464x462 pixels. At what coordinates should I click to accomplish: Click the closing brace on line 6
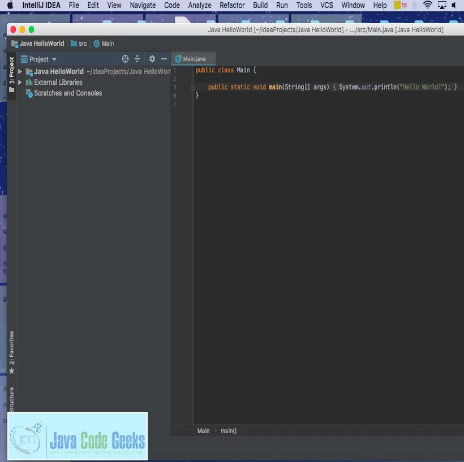tap(197, 95)
